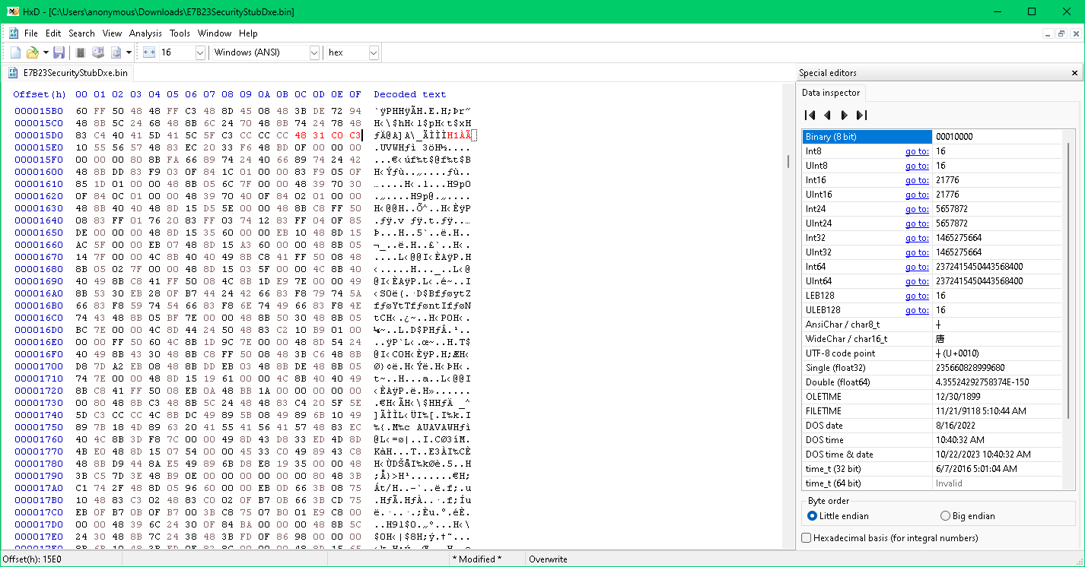Open the Analysis menu
Image resolution: width=1085 pixels, height=567 pixels.
click(145, 33)
